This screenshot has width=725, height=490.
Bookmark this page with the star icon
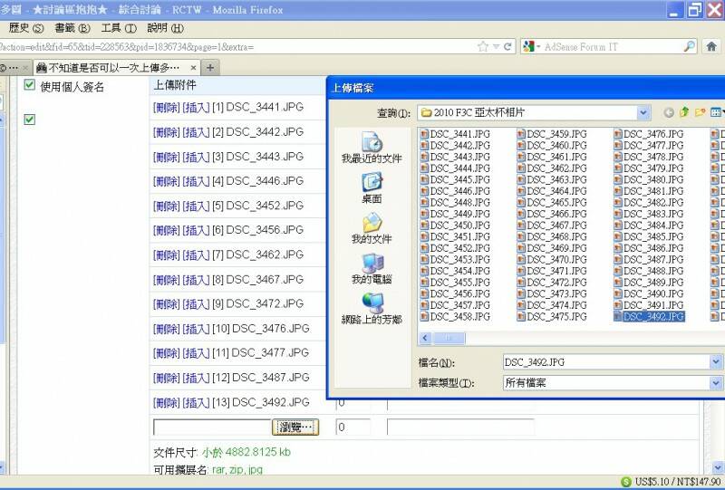point(483,46)
